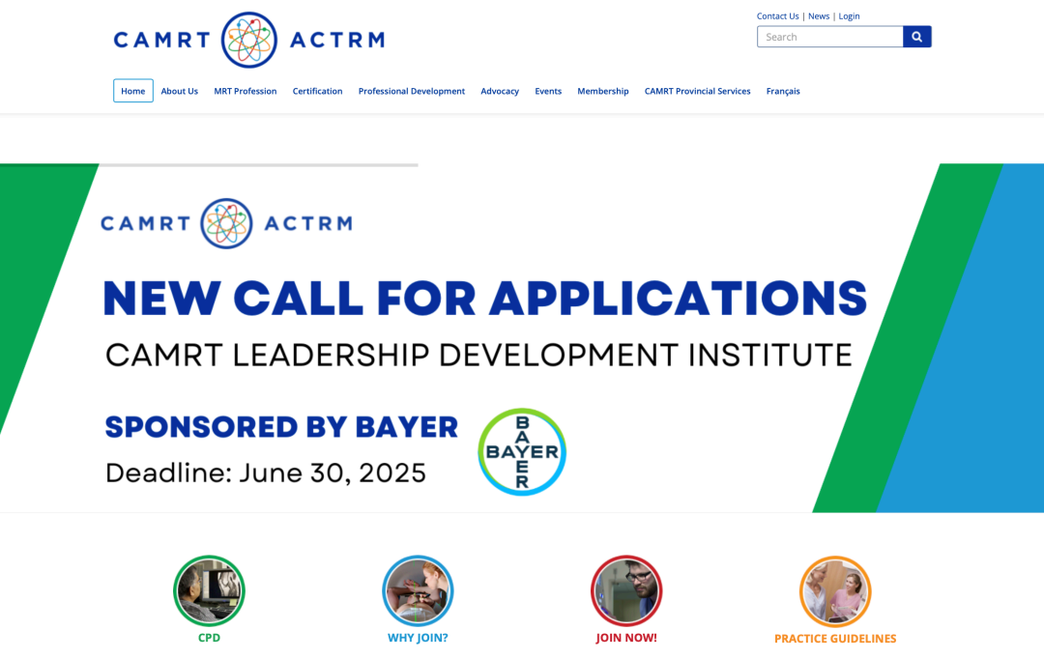Open the Membership menu

click(602, 91)
